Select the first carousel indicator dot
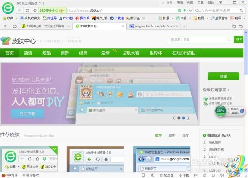The image size is (248, 178). point(179,118)
